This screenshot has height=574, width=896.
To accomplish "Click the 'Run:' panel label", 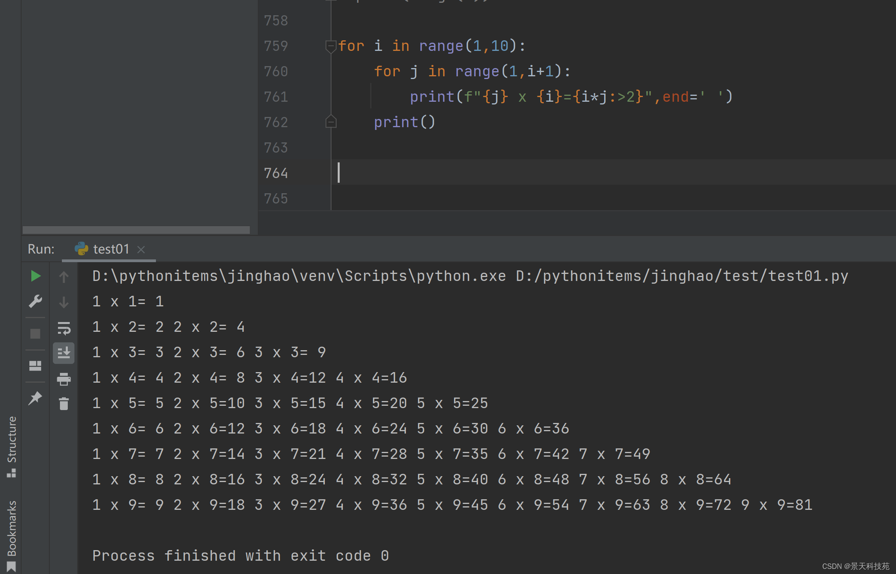I will 41,249.
